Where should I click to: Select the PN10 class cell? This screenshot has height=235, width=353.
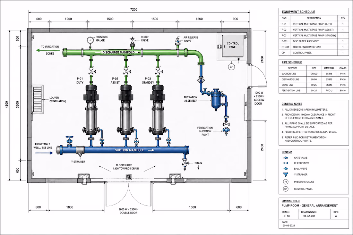coord(343,90)
